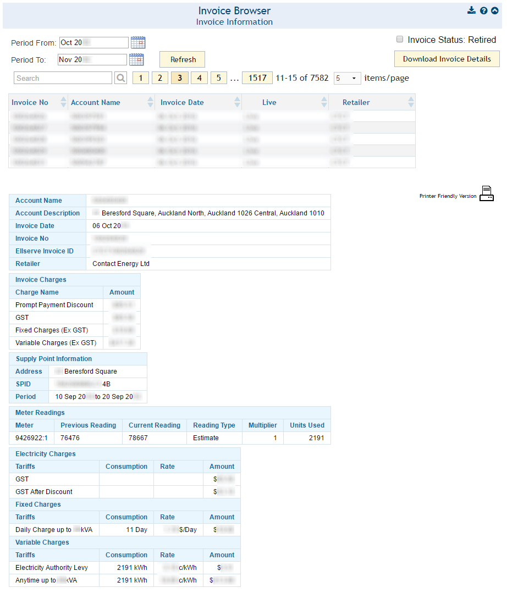The width and height of the screenshot is (507, 593).
Task: Collapse panel using header chevron icon
Action: pos(495,10)
